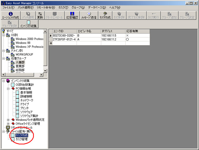
Task: Select ドライブ in the inventory tree
Action: click(x=25, y=104)
